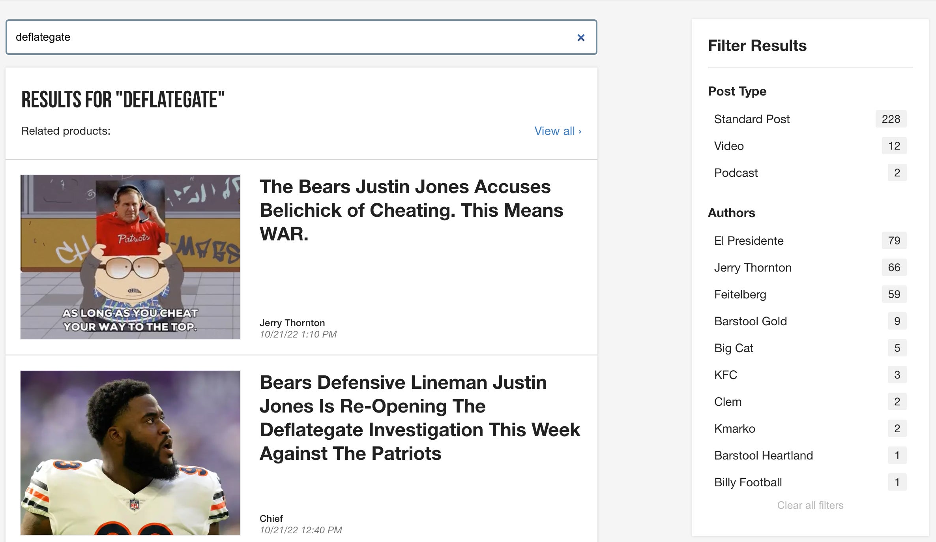The image size is (936, 542).
Task: Filter by author Big Cat
Action: click(734, 348)
